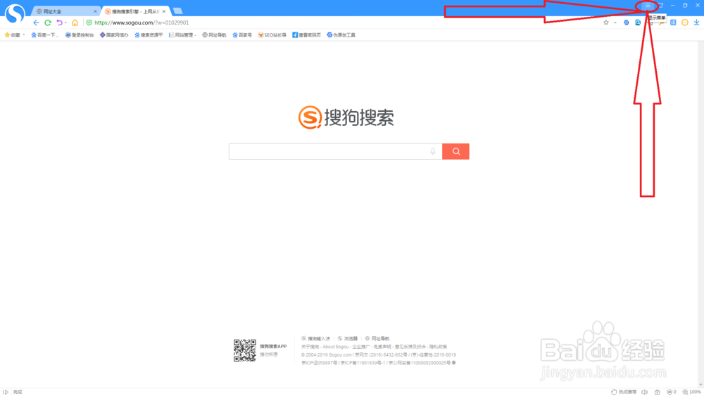Reload the page with green refresh icon

point(48,23)
